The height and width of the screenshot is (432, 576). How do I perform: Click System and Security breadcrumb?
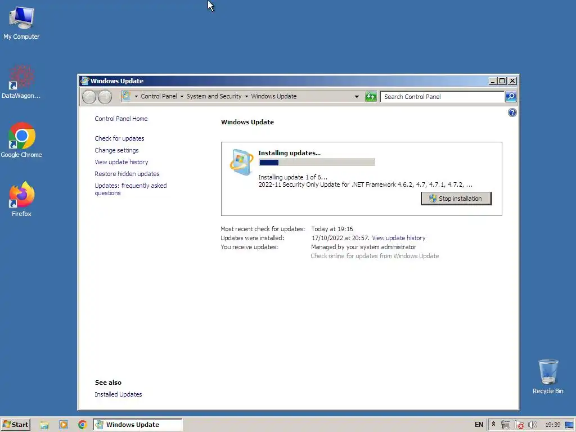214,96
